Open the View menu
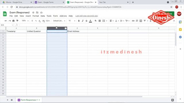Screen dimensions: 184x103 tap(22, 16)
